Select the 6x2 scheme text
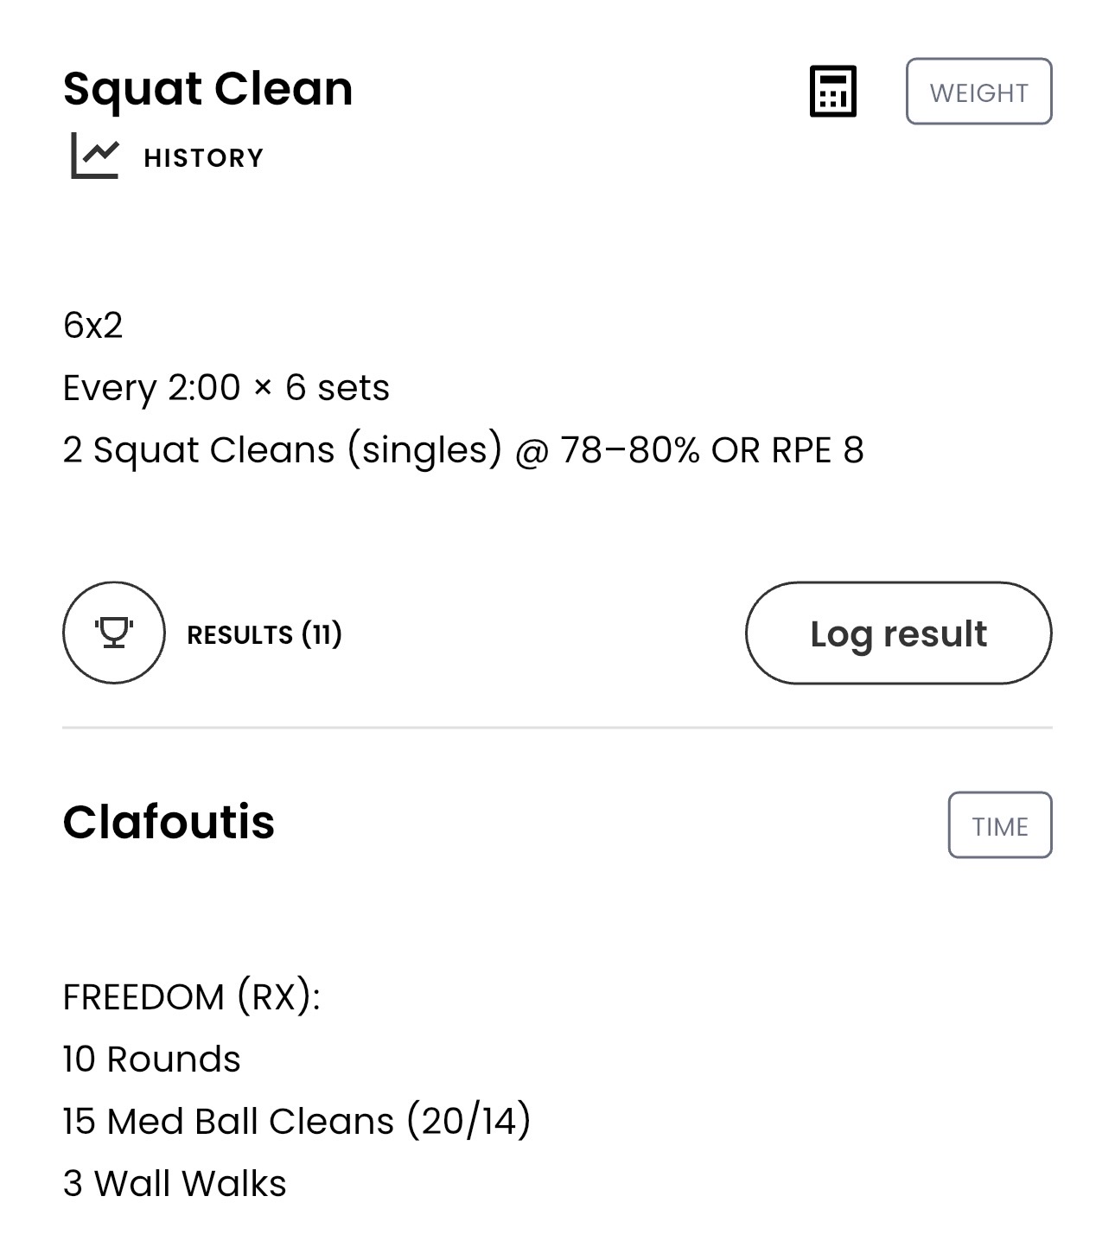This screenshot has height=1260, width=1115. coord(92,326)
